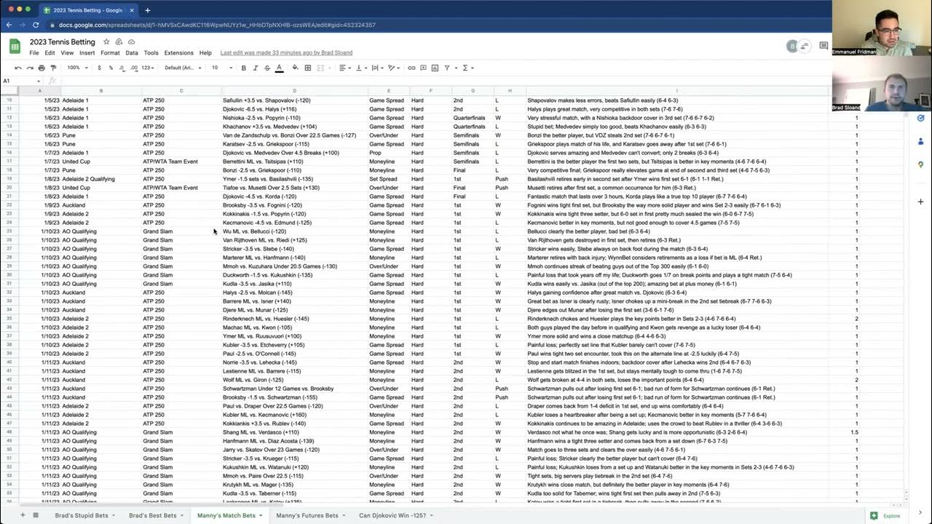This screenshot has width=932, height=524.
Task: Click the Redo toolbar icon
Action: pyautogui.click(x=29, y=68)
